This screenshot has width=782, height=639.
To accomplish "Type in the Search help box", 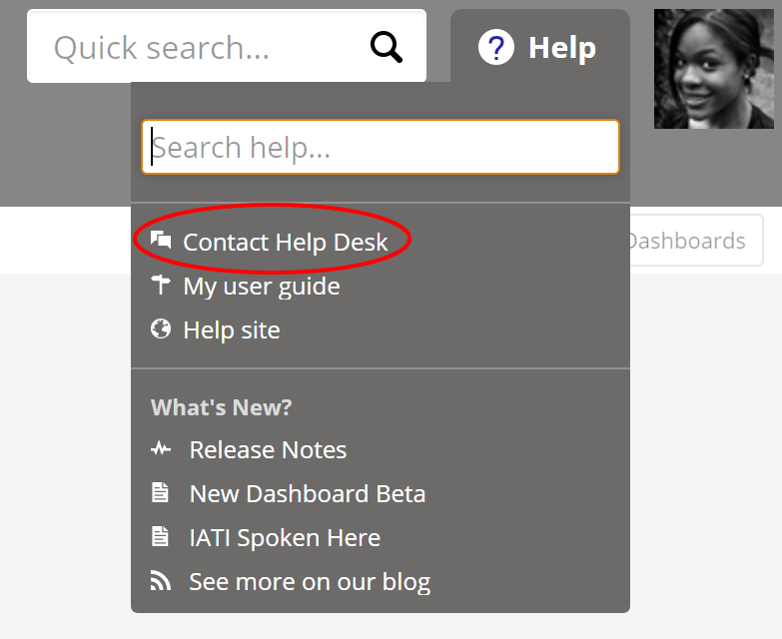I will pos(381,148).
